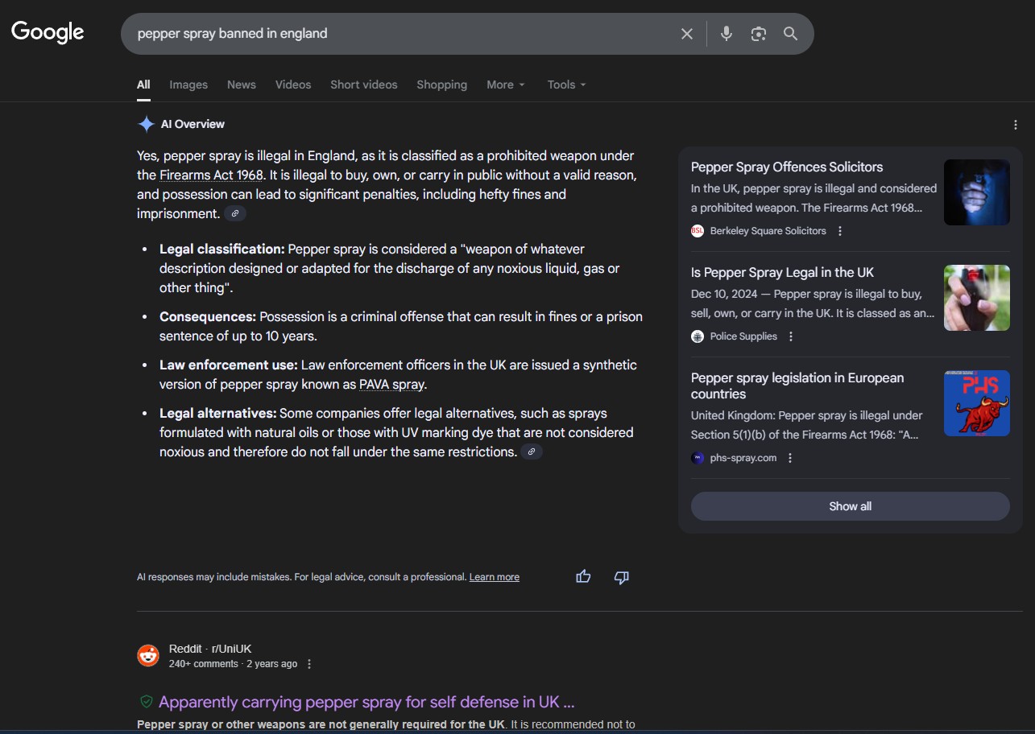Viewport: 1035px width, 734px height.
Task: Click the Reddit favicon icon
Action: click(148, 656)
